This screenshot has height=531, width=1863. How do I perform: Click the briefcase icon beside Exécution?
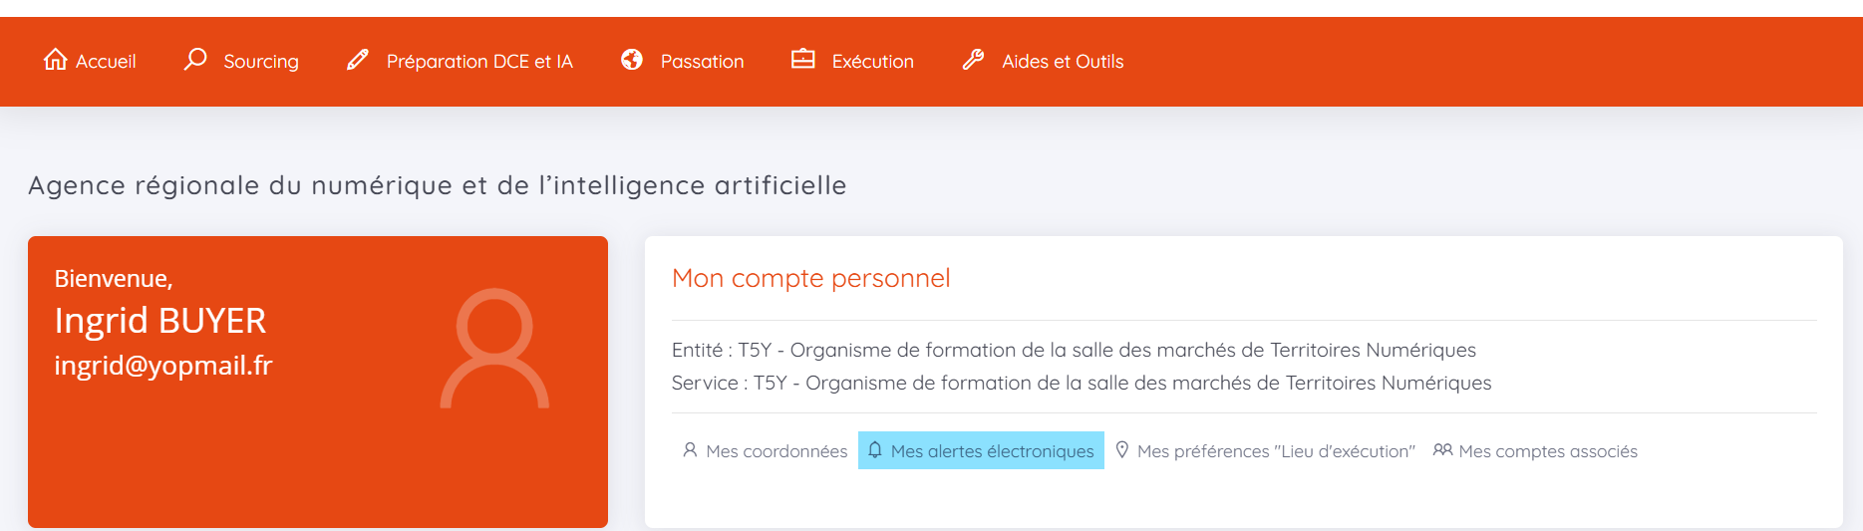[803, 60]
